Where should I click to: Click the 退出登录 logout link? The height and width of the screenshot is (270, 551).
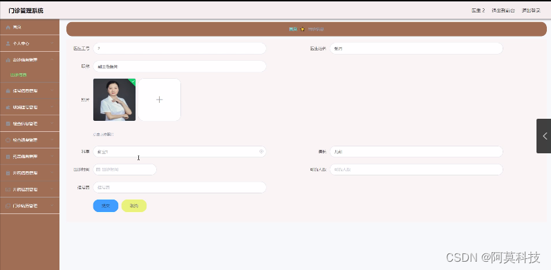531,10
